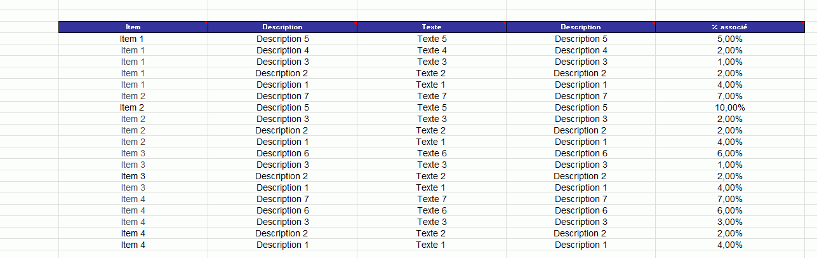817x258 pixels.
Task: Select the Description header next to Item header
Action: tap(282, 27)
